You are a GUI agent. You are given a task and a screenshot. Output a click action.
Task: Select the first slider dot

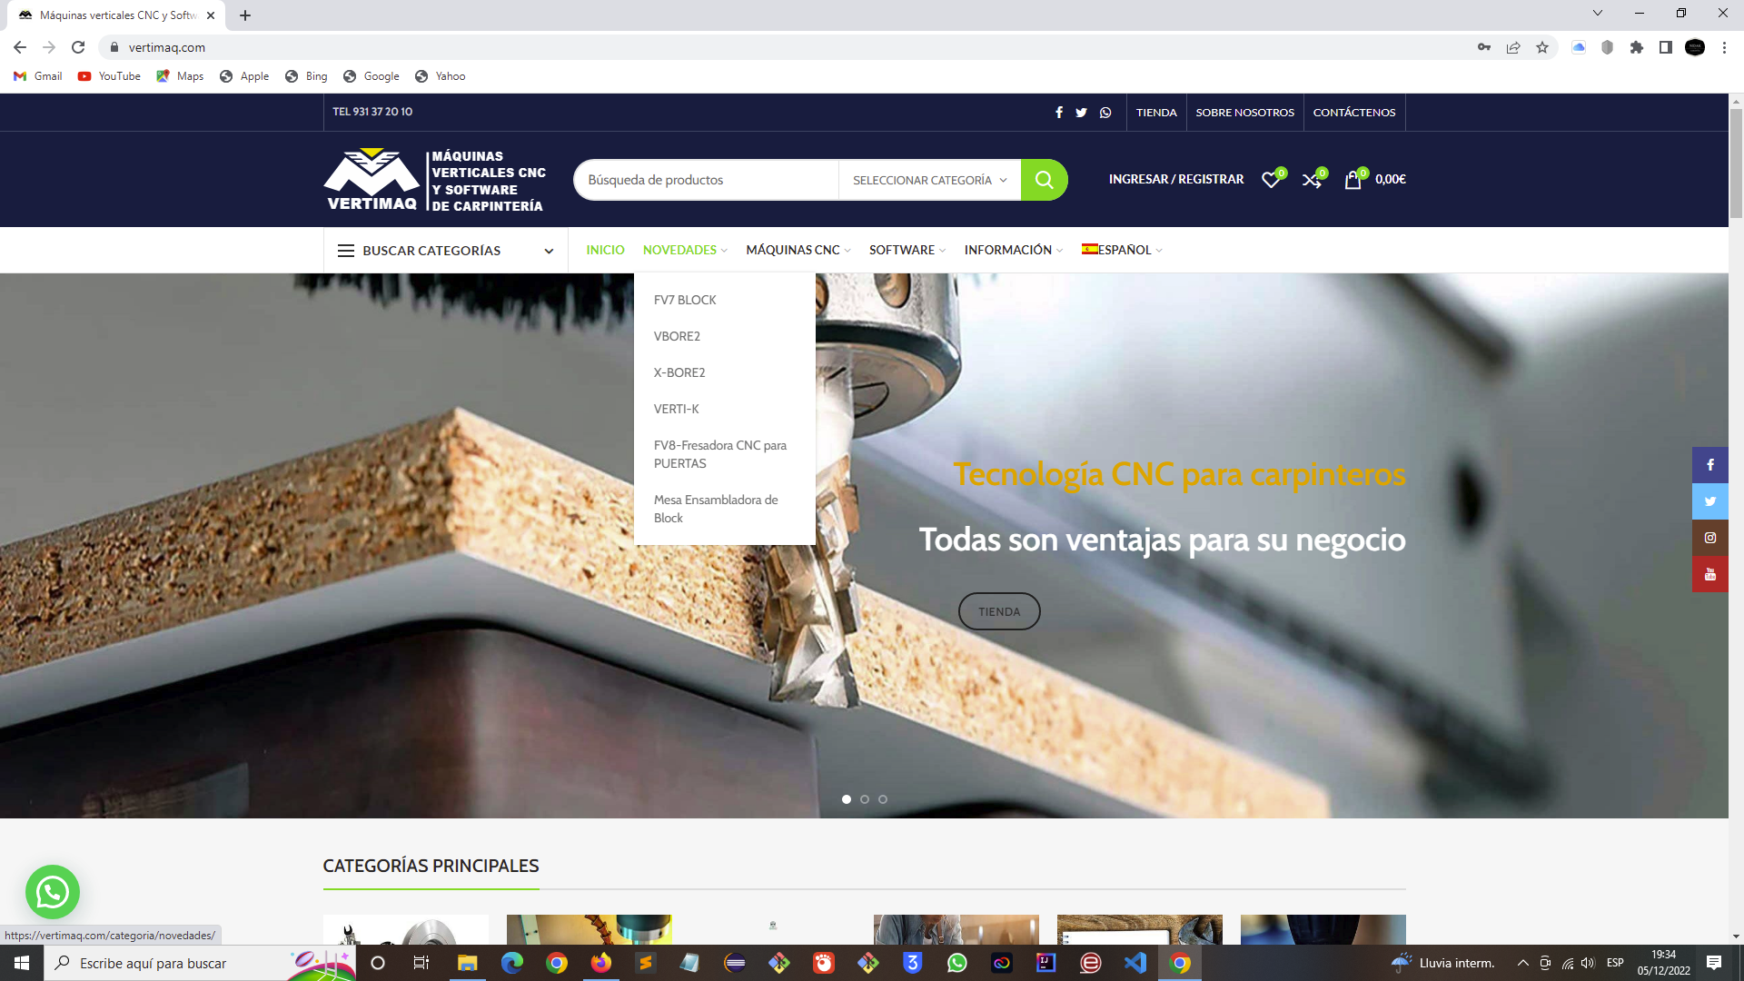pyautogui.click(x=847, y=799)
